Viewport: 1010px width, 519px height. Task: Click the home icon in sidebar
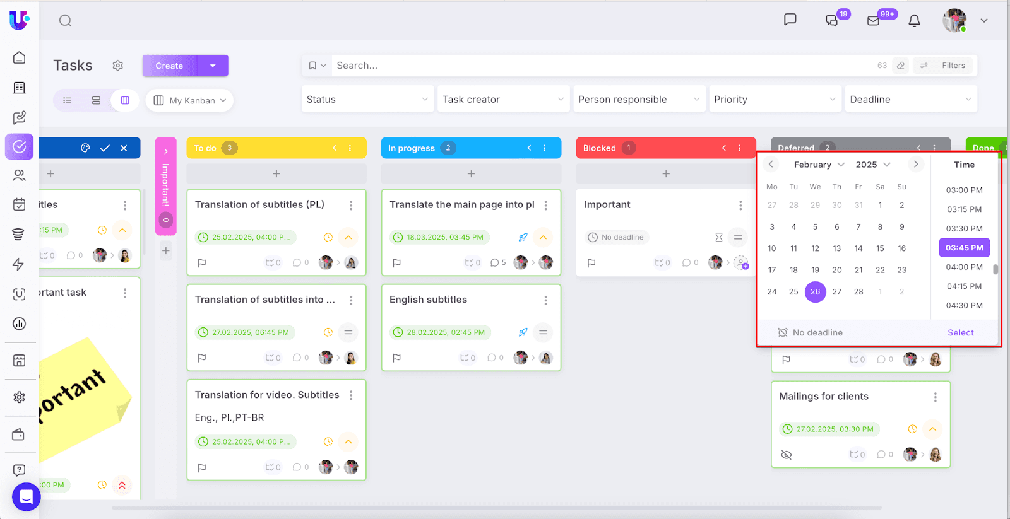[x=20, y=58]
